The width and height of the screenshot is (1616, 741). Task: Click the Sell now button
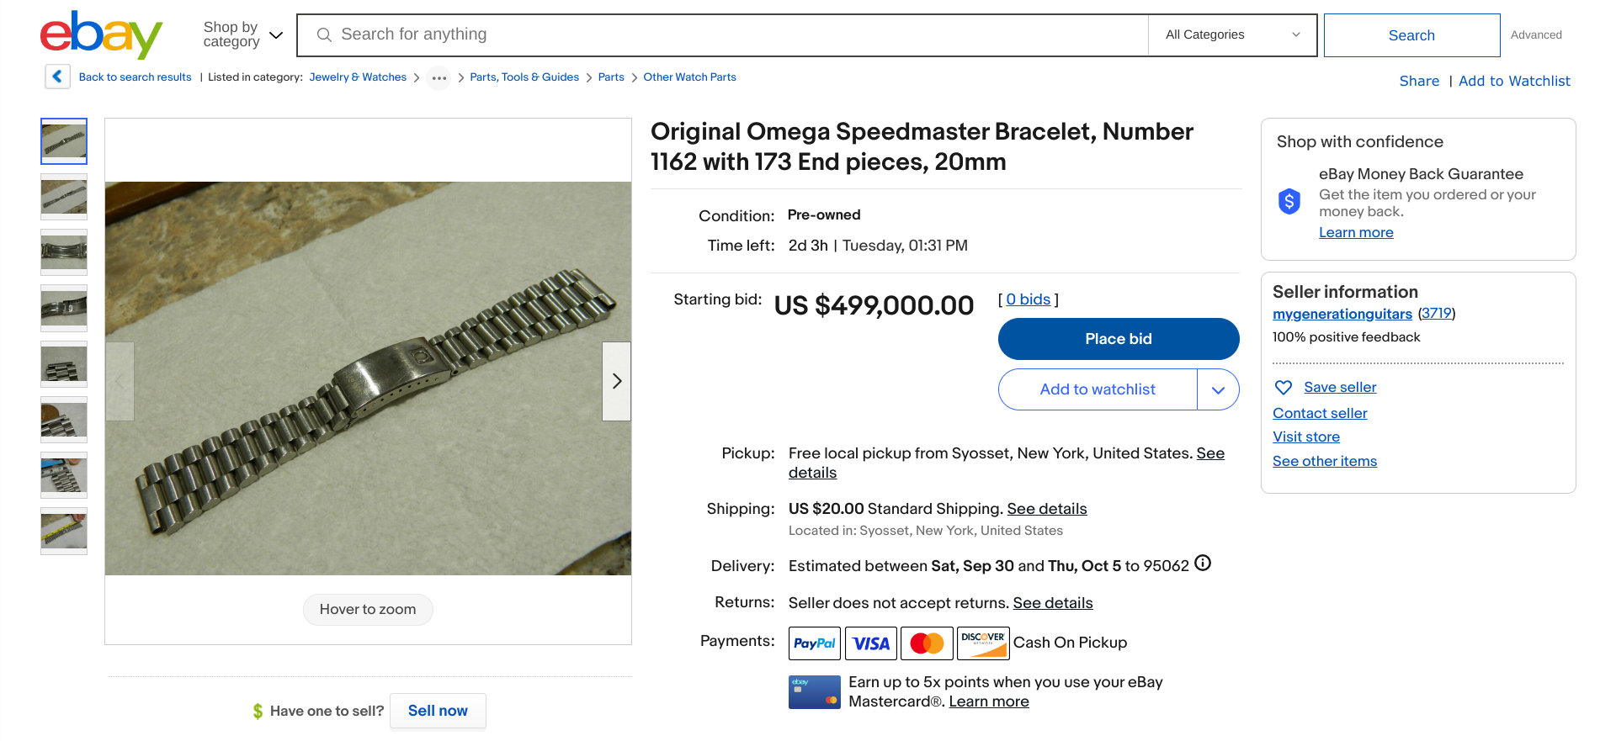438,711
